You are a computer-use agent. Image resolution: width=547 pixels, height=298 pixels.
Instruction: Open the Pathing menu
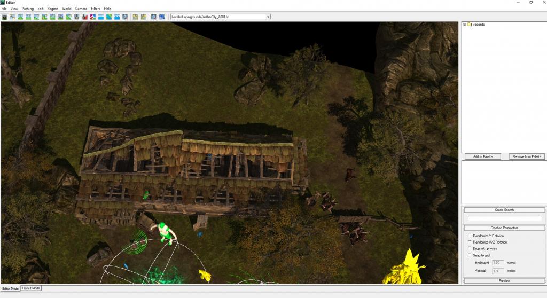tap(28, 9)
